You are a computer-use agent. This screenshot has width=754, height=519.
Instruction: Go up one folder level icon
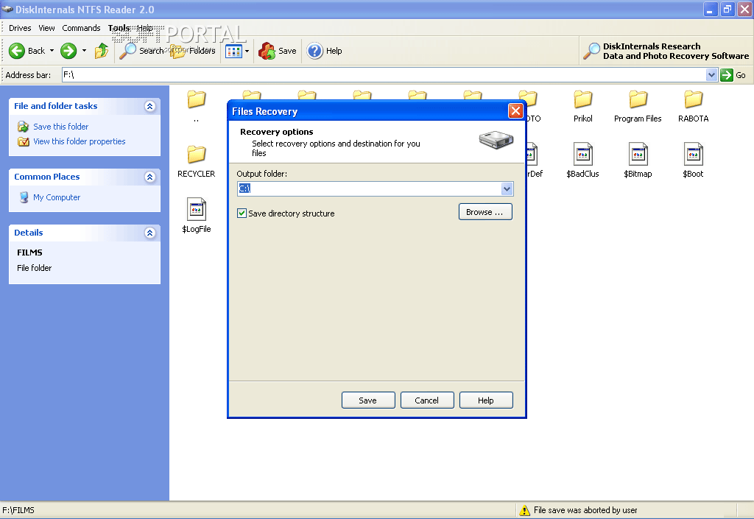(x=102, y=51)
